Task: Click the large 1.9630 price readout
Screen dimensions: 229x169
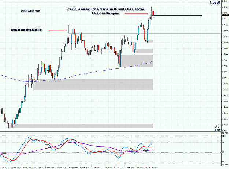Action: pos(215,3)
